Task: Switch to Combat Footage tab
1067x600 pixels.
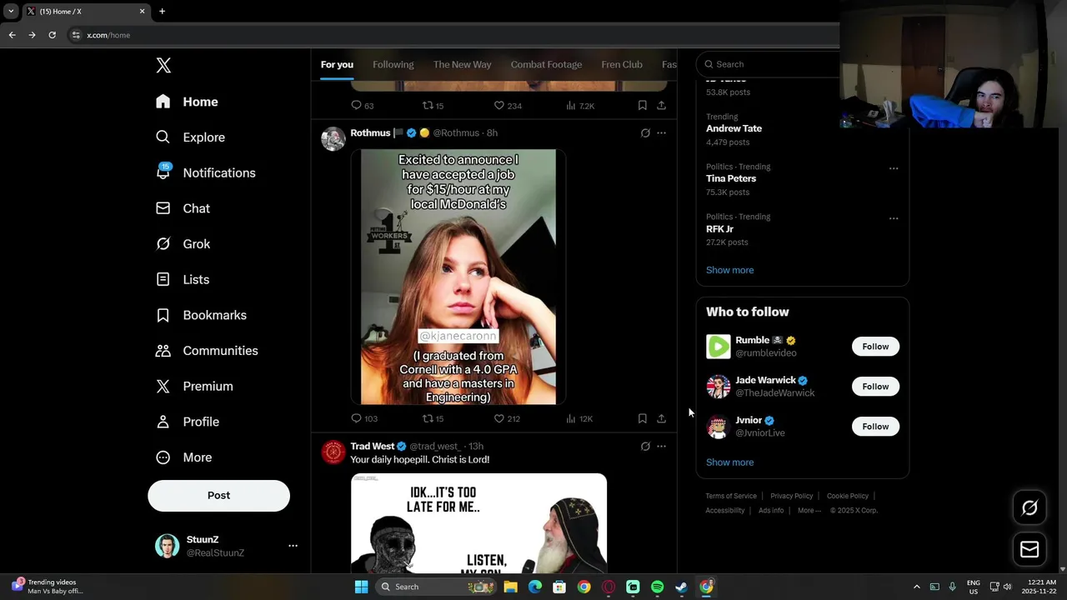Action: [x=547, y=64]
